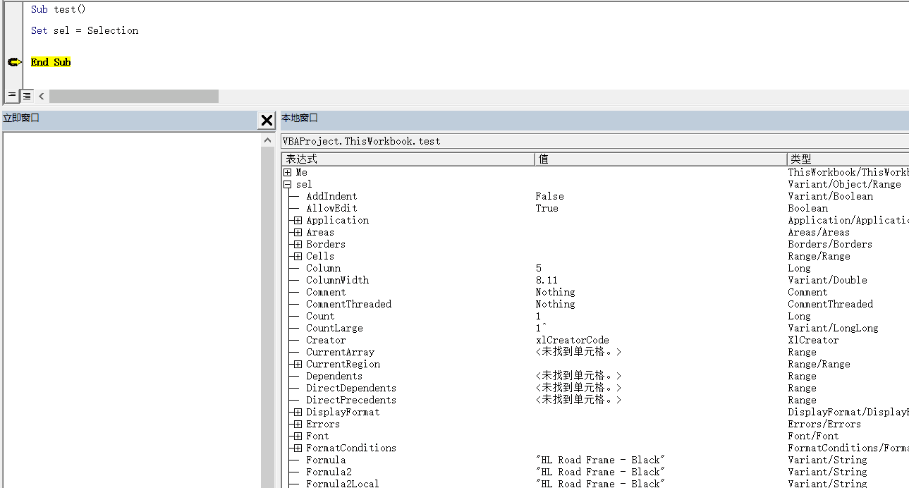Expand the Areas property node
This screenshot has height=488, width=909.
pos(298,232)
